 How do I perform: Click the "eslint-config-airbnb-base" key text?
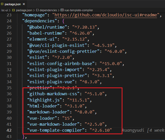point(60,63)
